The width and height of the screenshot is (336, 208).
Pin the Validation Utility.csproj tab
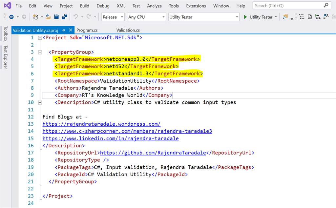(64, 30)
